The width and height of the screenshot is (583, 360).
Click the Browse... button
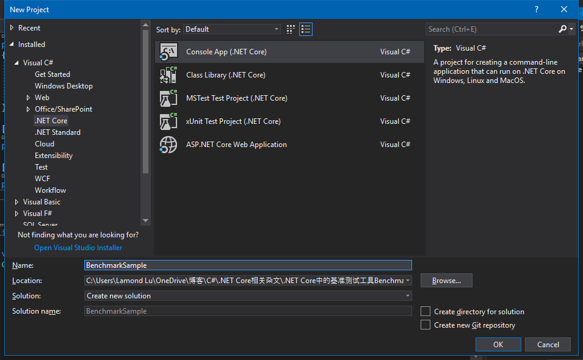(446, 281)
